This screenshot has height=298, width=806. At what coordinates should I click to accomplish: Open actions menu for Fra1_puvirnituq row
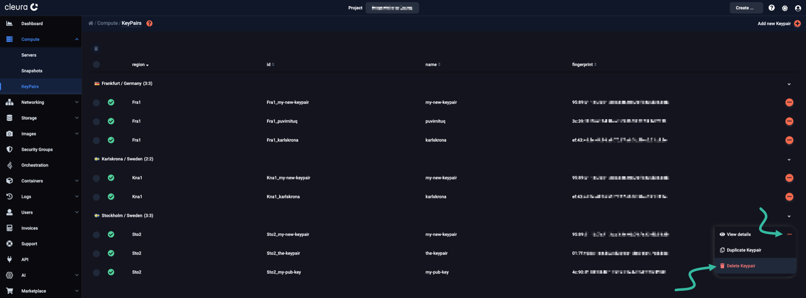[x=789, y=121]
